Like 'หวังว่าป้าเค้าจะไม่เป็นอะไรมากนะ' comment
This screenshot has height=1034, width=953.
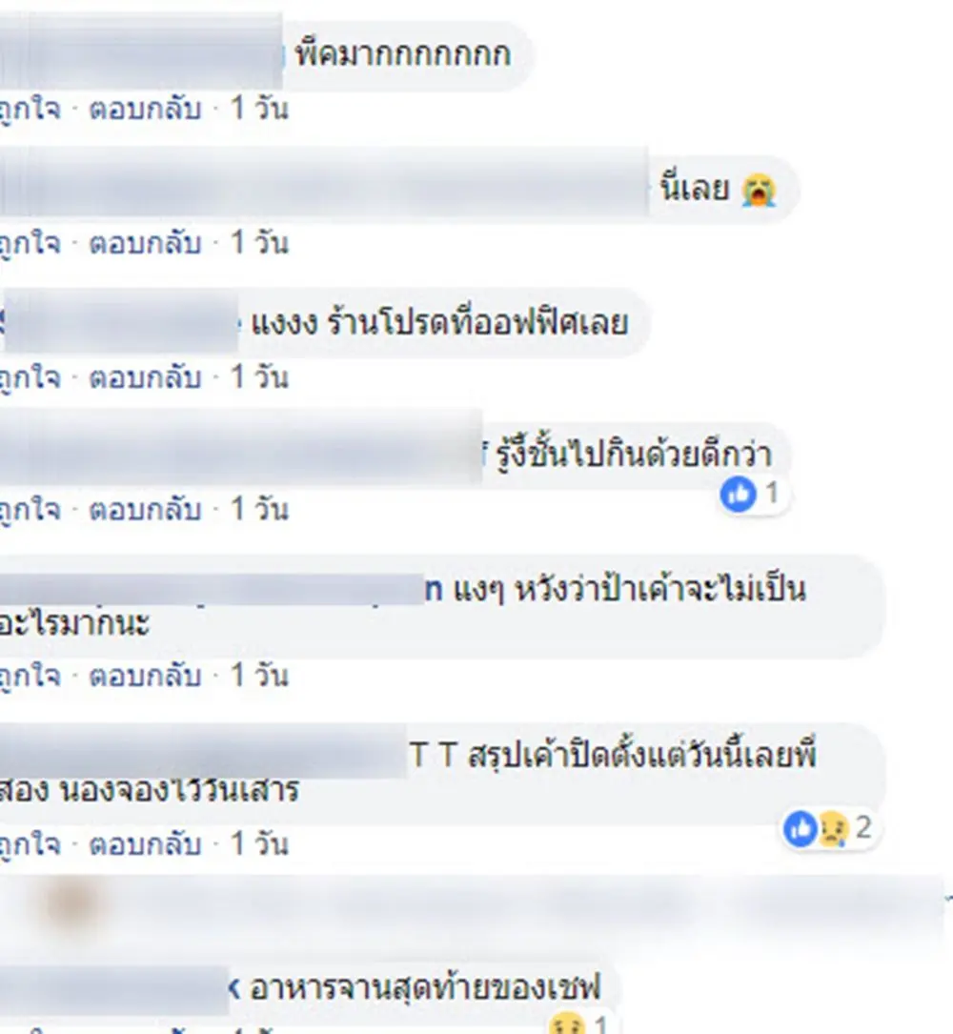(30, 676)
